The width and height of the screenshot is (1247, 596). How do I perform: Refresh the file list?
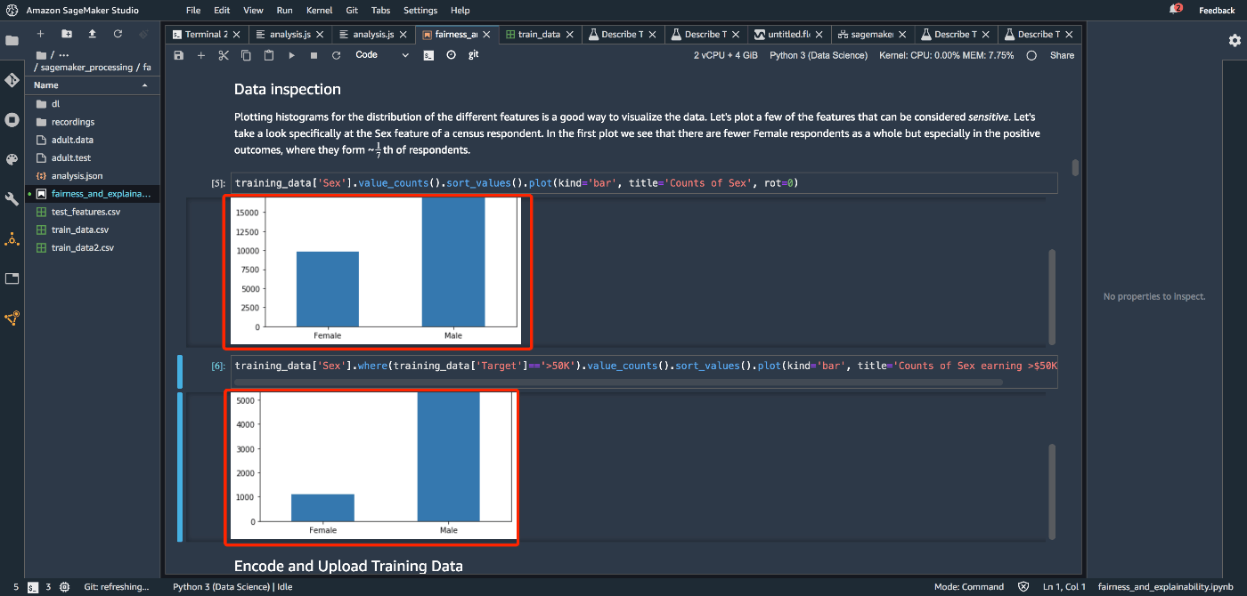(x=118, y=34)
